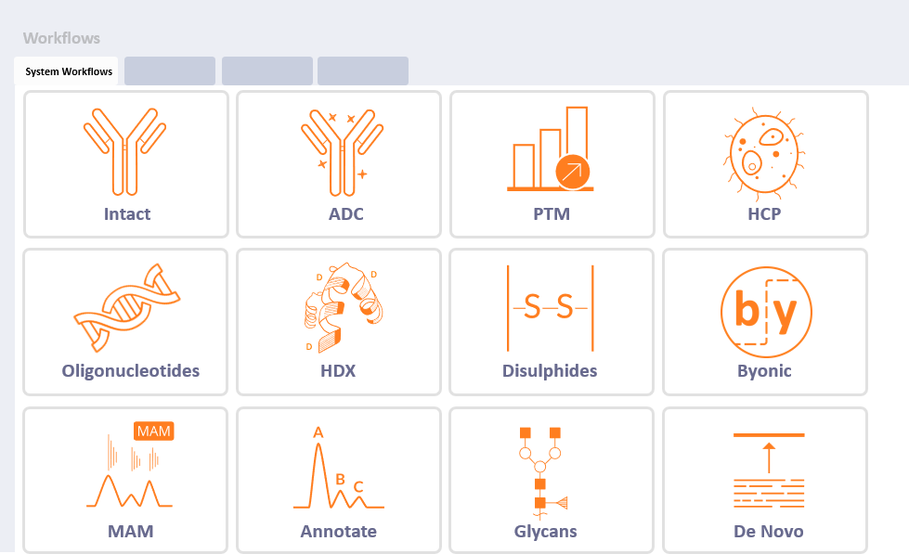Click the Disulphides text label
The width and height of the screenshot is (909, 554).
point(550,371)
